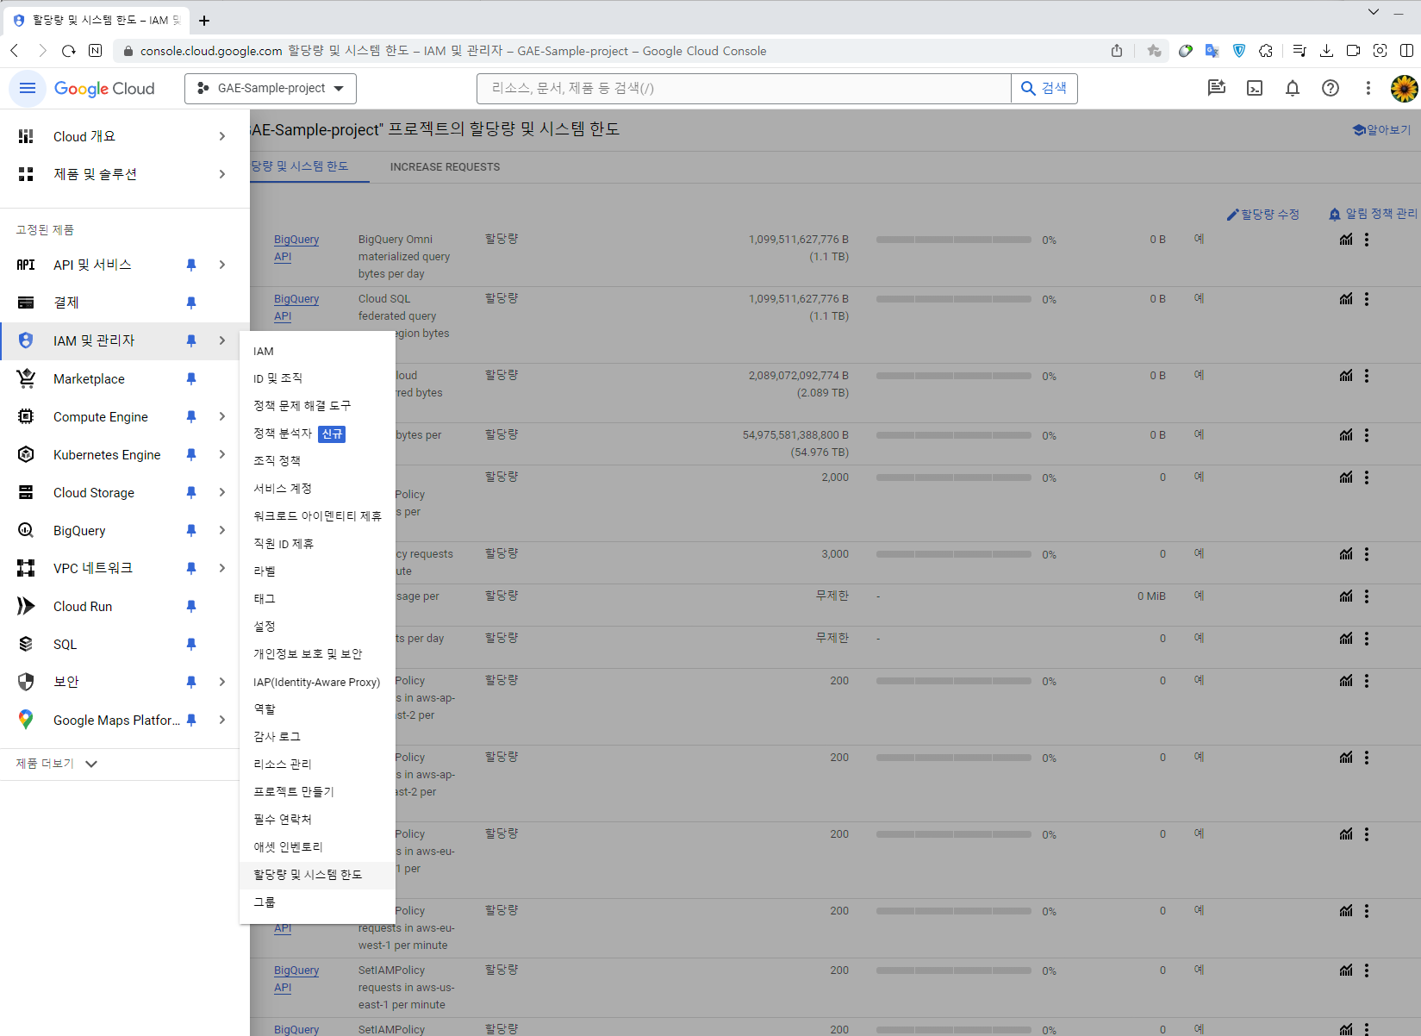Click usage bar for 3,000 limit row

(953, 554)
